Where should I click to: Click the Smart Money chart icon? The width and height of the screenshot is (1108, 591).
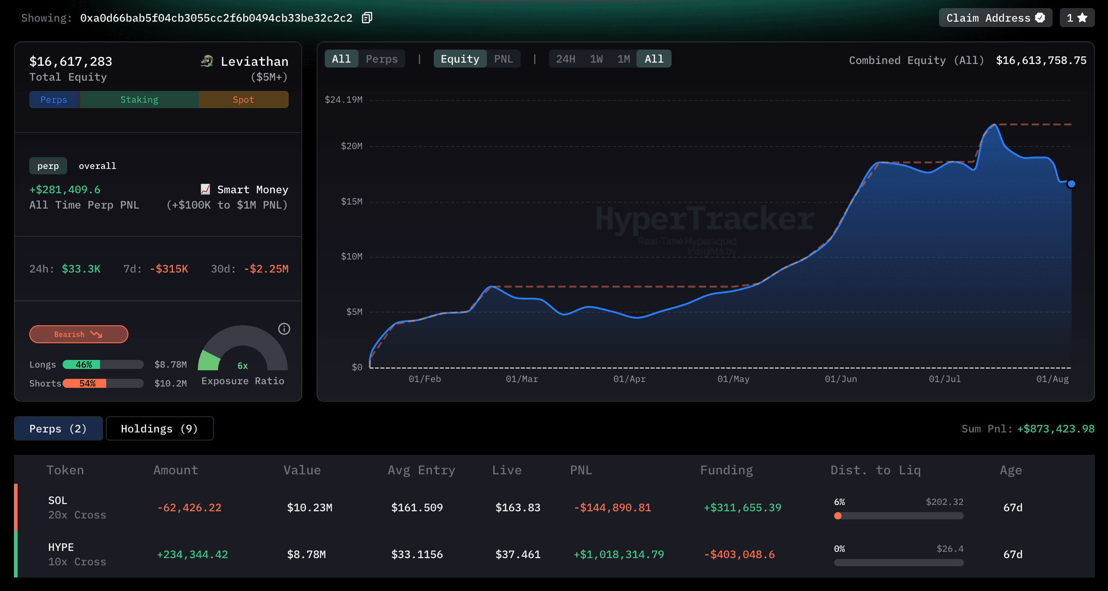(x=206, y=189)
